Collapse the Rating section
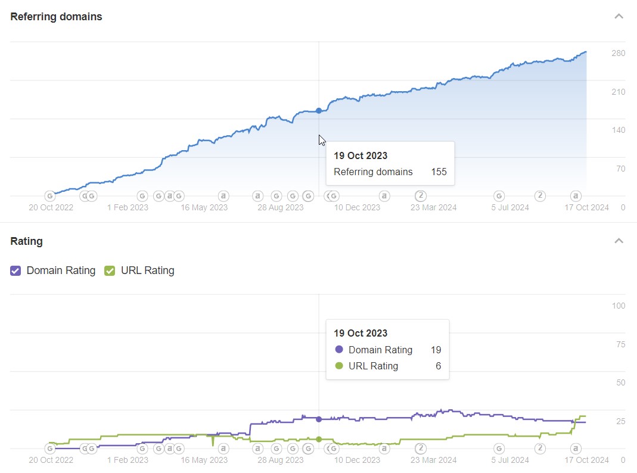Viewport: 637px width, 473px height. (x=619, y=241)
